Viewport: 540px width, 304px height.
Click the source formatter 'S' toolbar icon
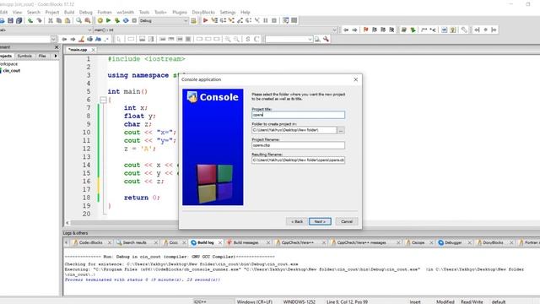(x=247, y=40)
